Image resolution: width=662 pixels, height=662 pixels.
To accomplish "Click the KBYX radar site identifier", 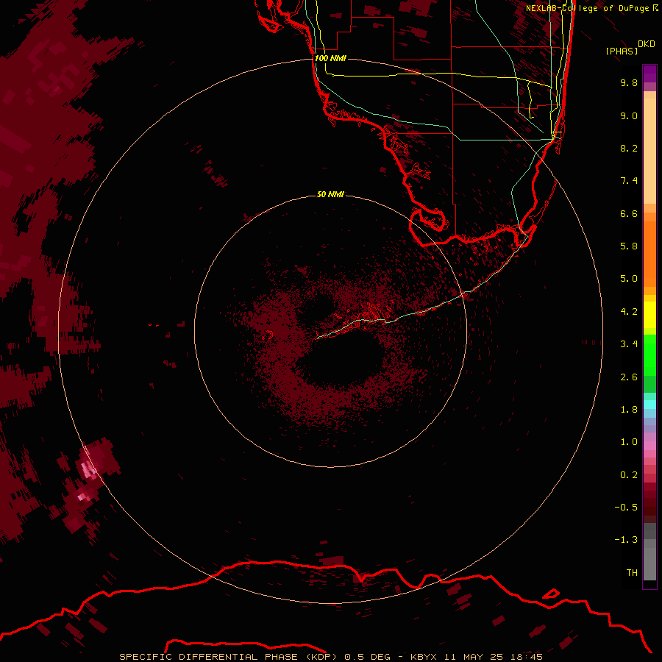I will click(x=424, y=657).
